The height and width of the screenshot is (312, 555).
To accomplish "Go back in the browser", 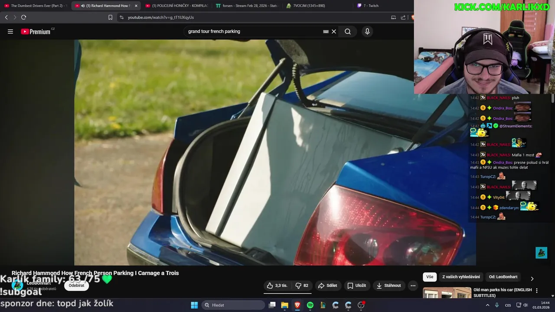I will point(6,17).
